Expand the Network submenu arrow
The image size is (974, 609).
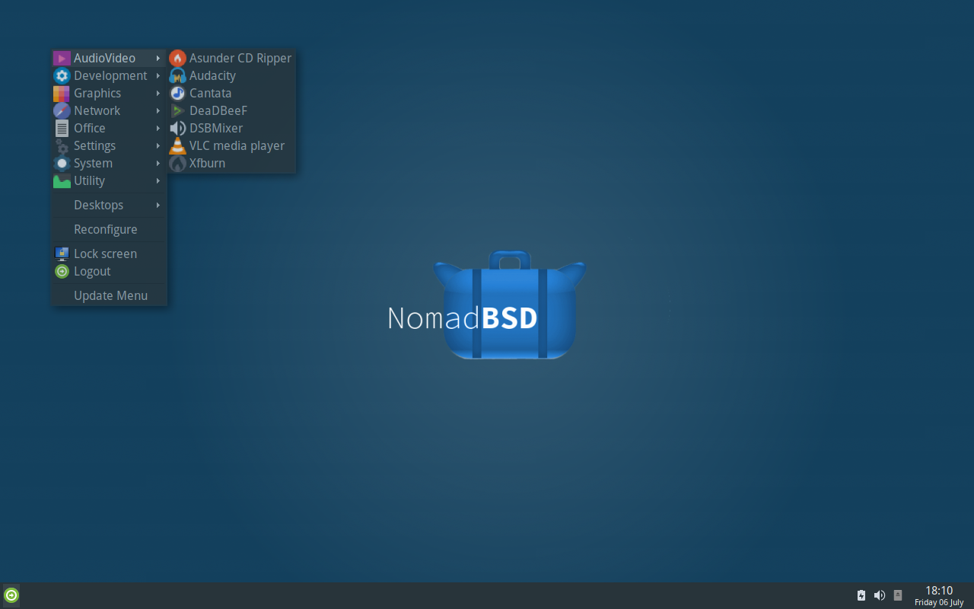tap(158, 110)
